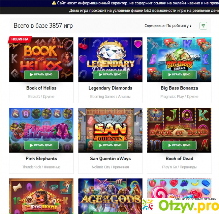
Task: Click 'Играть демо' on Book of Helios
Action: tap(41, 75)
